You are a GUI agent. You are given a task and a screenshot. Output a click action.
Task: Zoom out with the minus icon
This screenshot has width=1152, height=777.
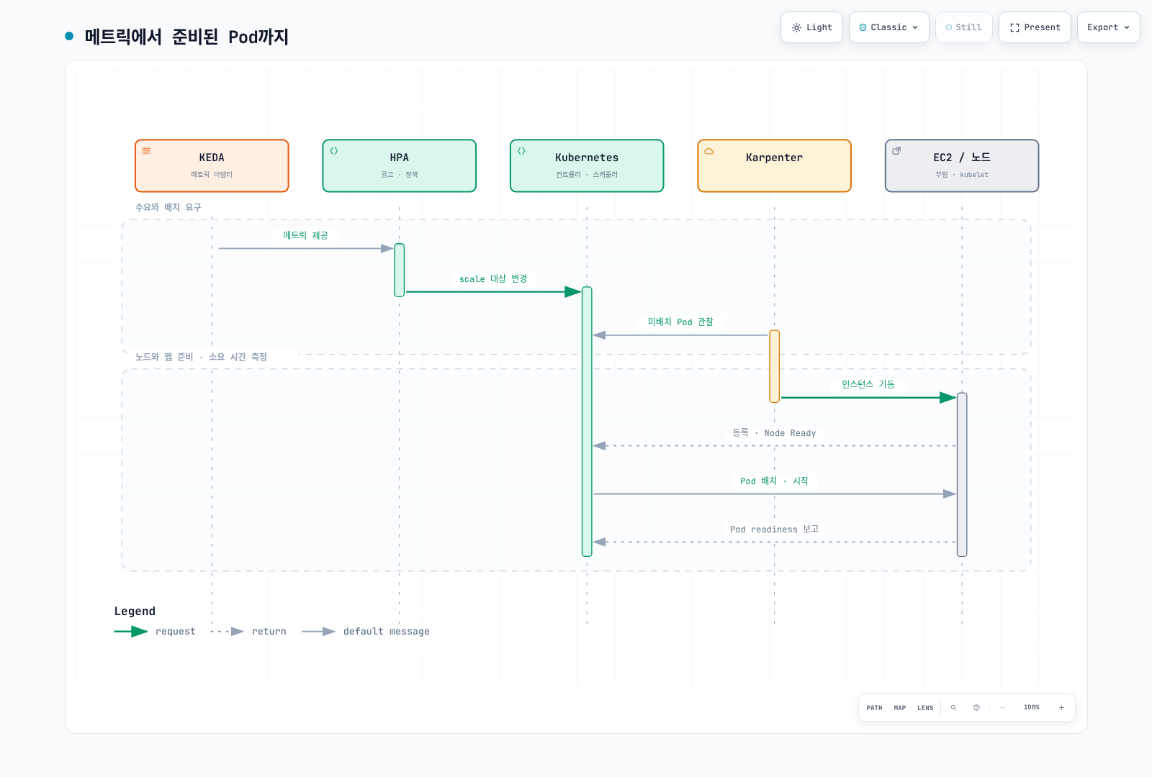coord(1002,708)
